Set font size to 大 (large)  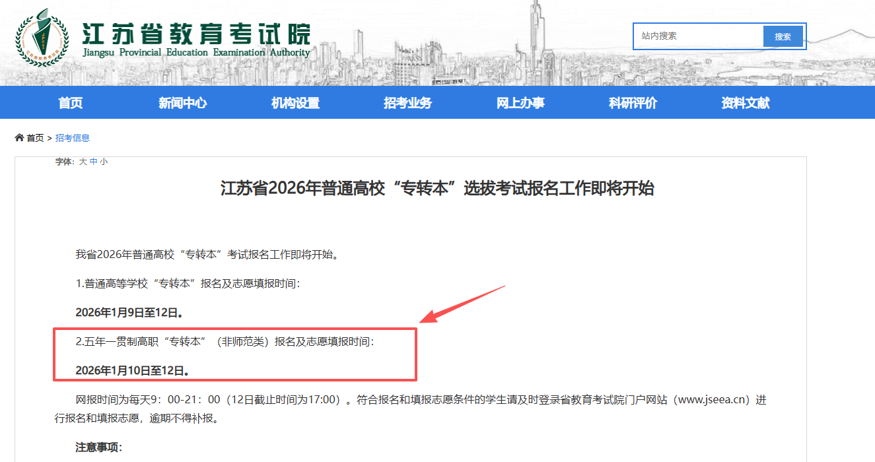83,162
